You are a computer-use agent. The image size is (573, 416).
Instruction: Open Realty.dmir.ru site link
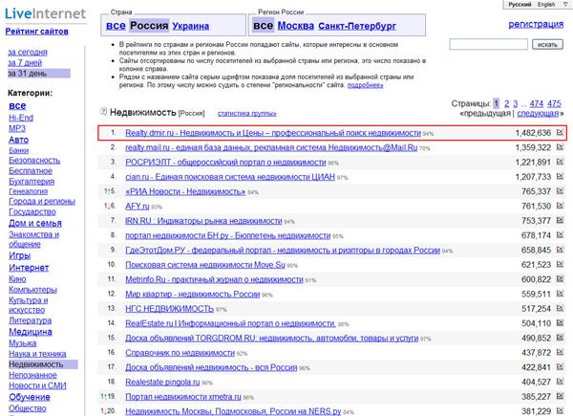273,133
